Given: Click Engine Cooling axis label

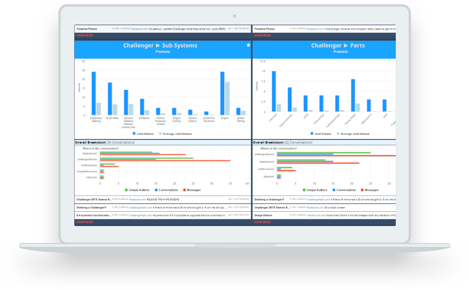Looking at the screenshot, I should coord(177,120).
